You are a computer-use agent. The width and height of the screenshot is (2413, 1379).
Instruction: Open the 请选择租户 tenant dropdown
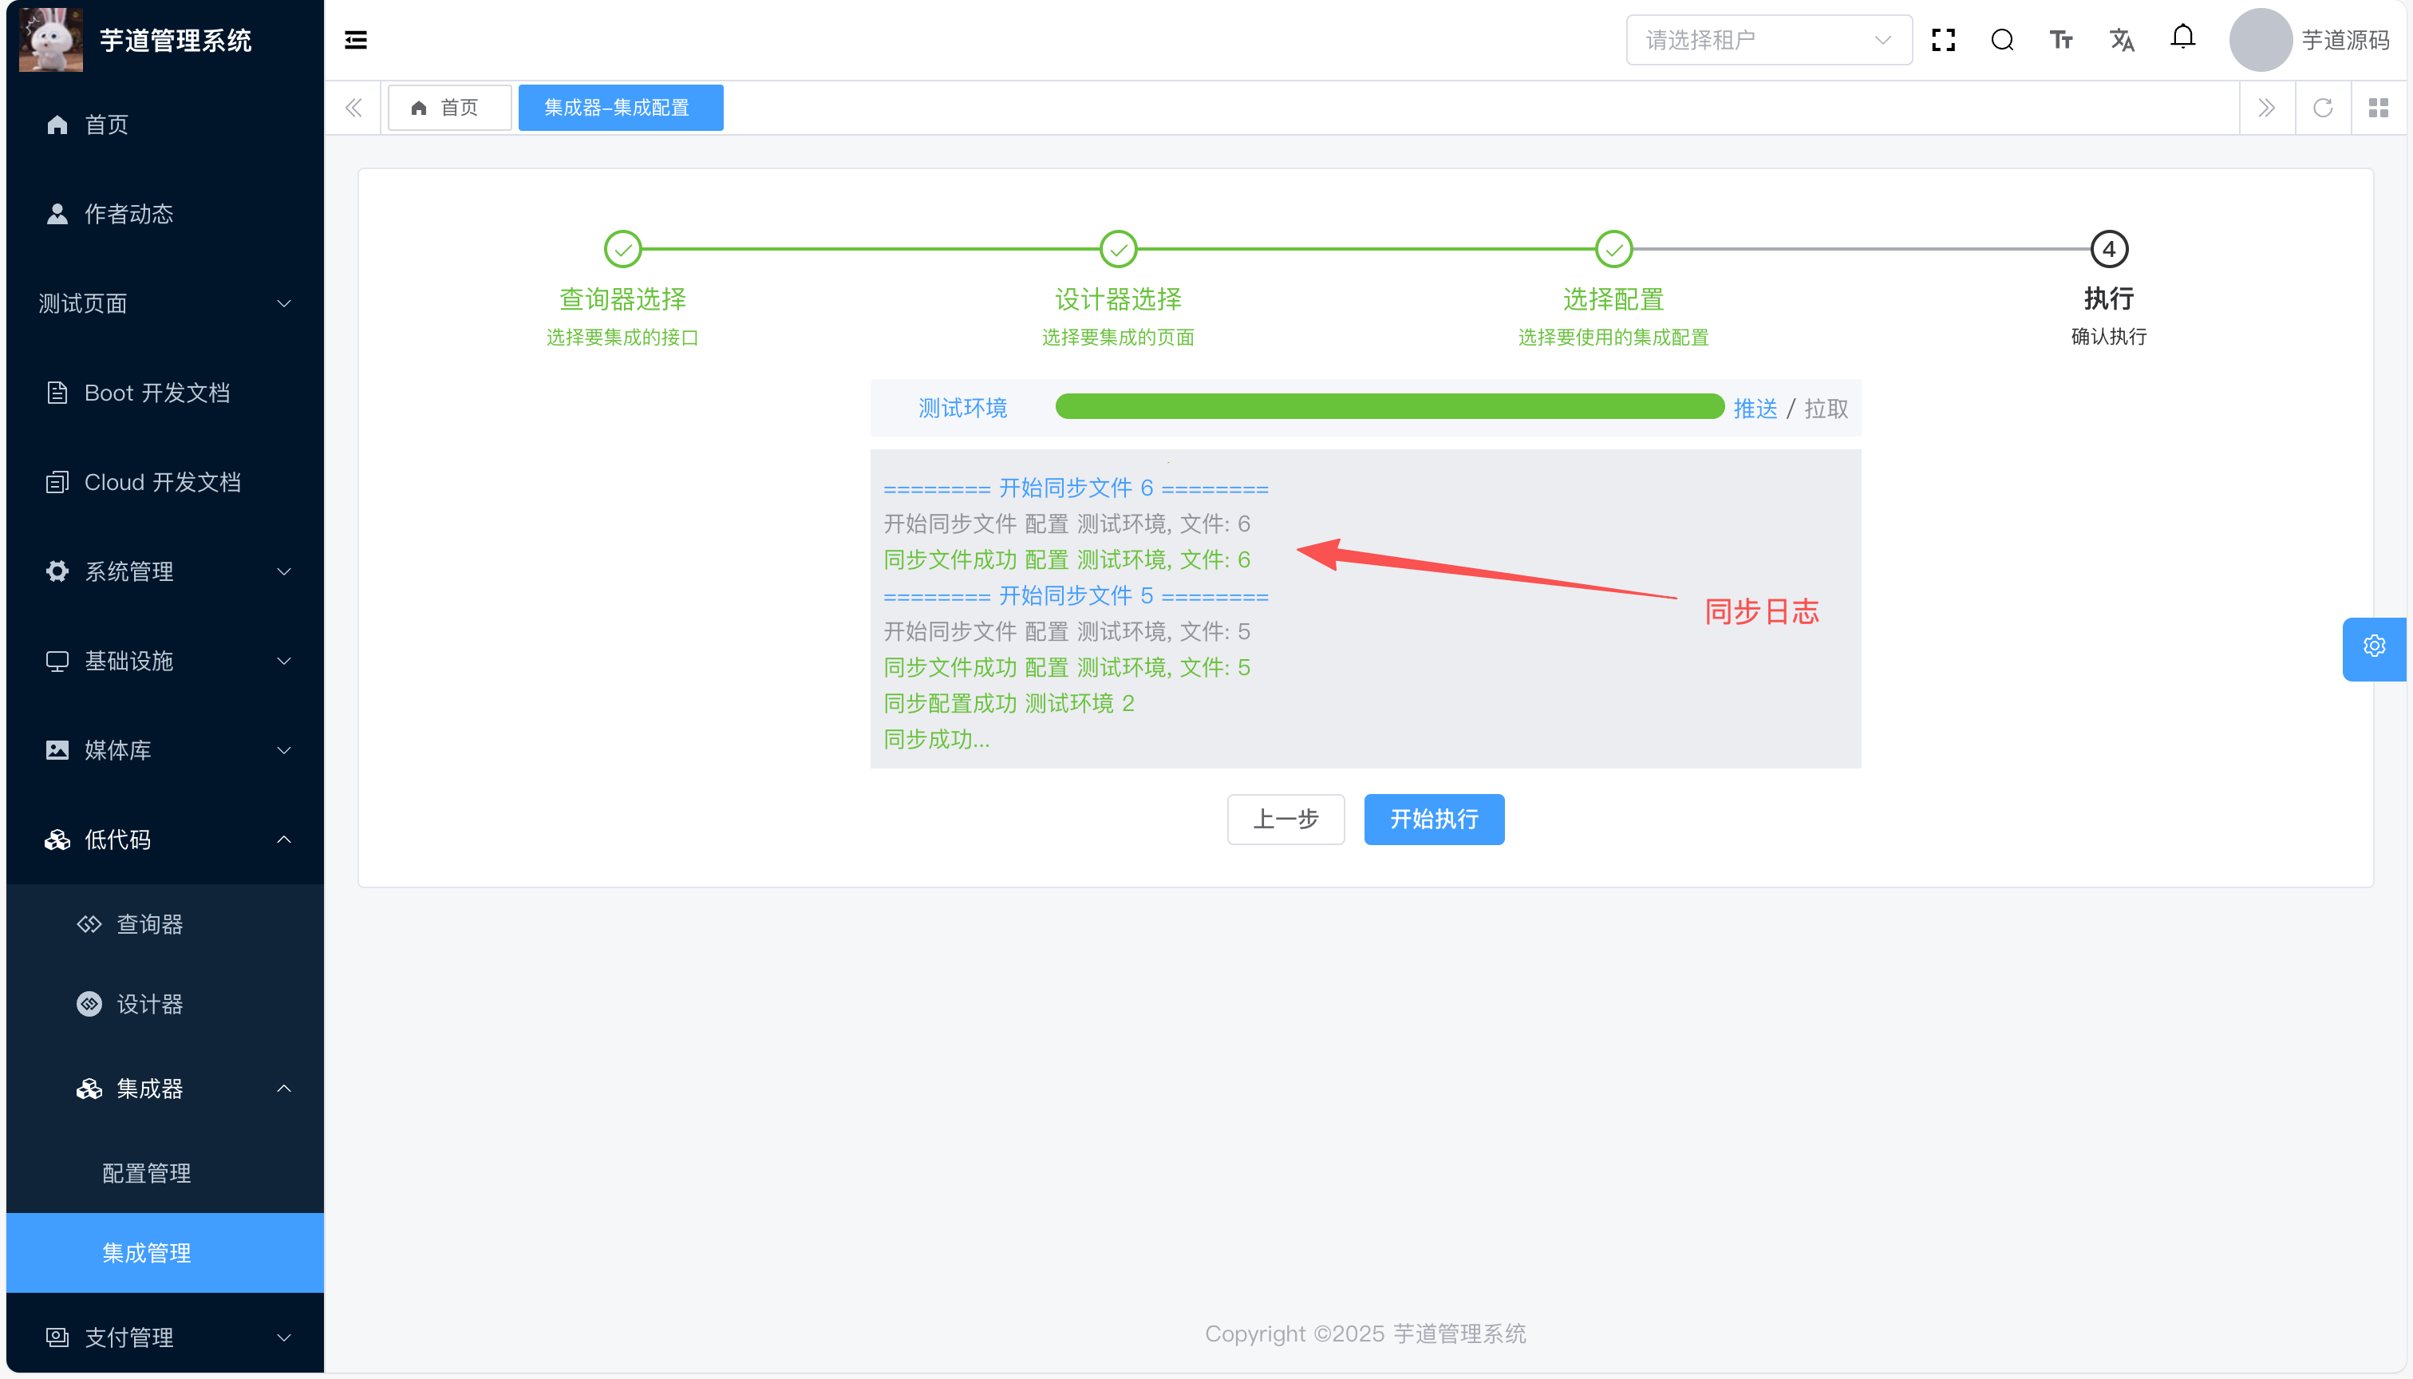(x=1768, y=40)
